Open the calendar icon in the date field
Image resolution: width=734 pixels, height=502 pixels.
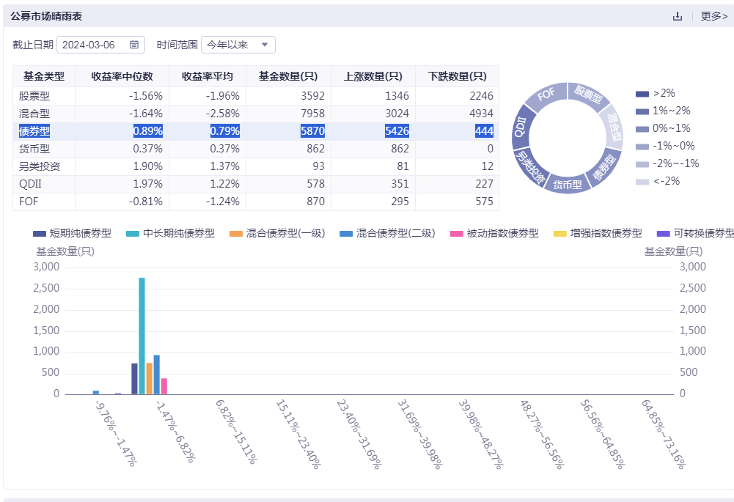pyautogui.click(x=134, y=45)
